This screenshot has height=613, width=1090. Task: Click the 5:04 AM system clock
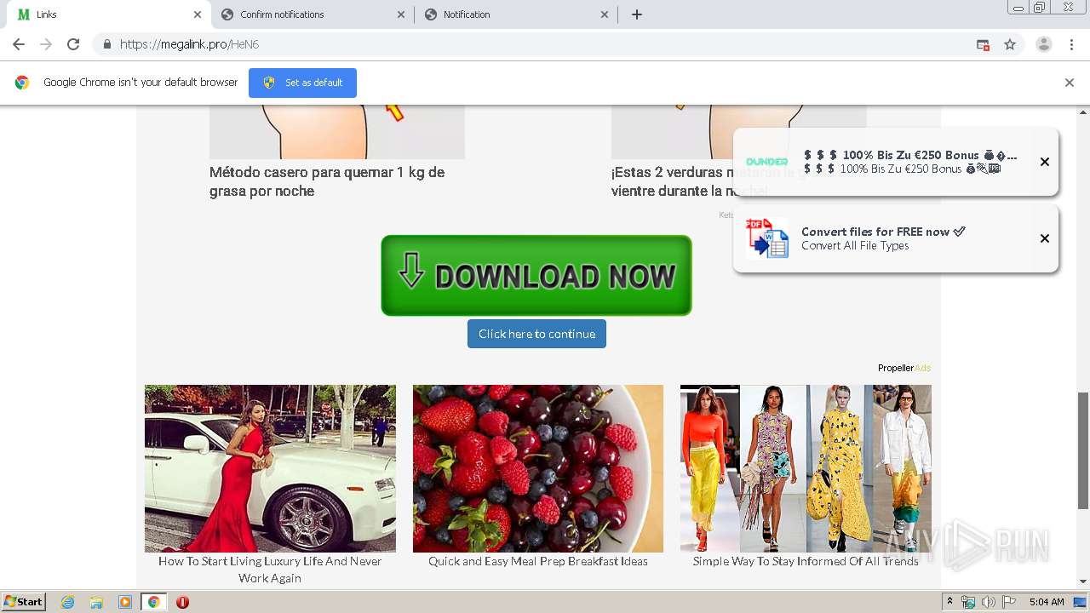[x=1047, y=602]
